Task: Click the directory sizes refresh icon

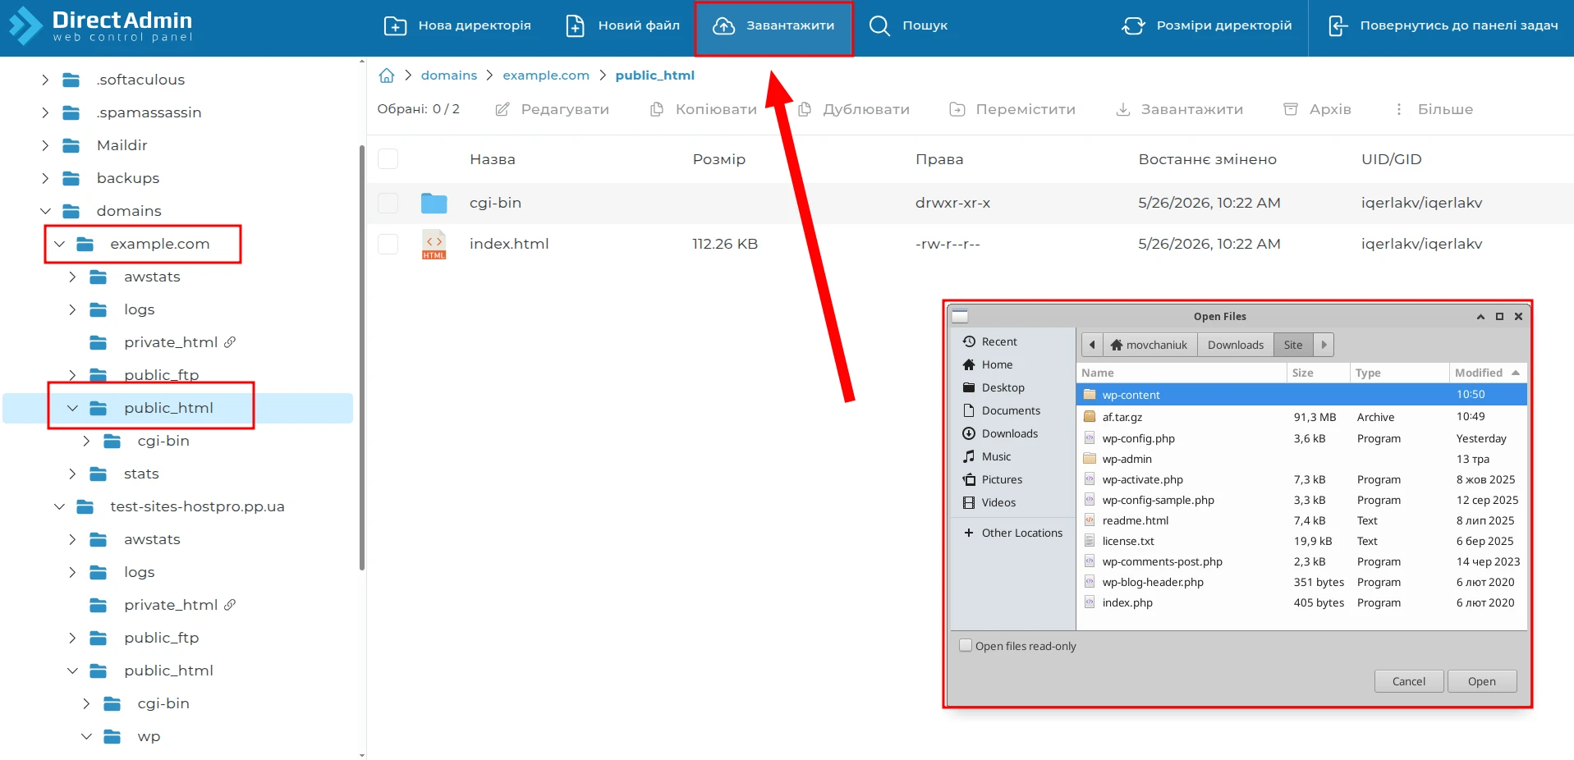Action: pos(1133,25)
